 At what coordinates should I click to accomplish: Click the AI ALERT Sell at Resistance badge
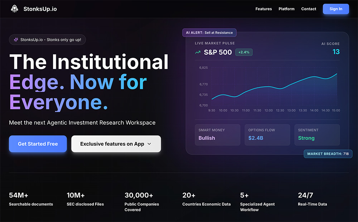tap(209, 33)
